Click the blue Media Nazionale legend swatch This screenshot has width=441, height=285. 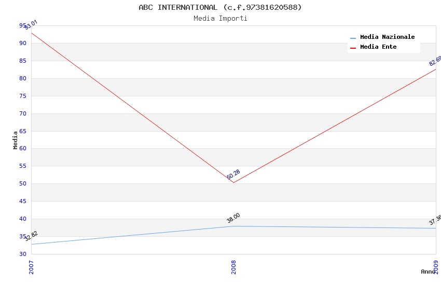(x=353, y=38)
